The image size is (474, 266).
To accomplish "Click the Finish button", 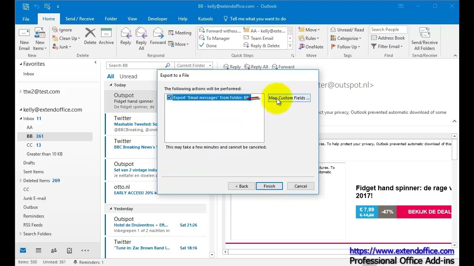I will pyautogui.click(x=269, y=186).
